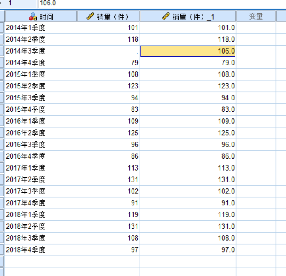Viewport: 286px width, 276px height.
Task: Click the 125.0 cell in 销量（件）_1
Action: 188,133
